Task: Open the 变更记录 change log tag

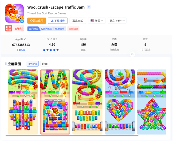Action: (73, 29)
